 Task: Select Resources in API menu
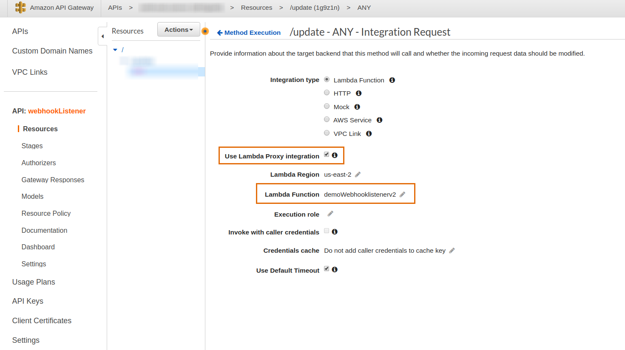pyautogui.click(x=40, y=129)
